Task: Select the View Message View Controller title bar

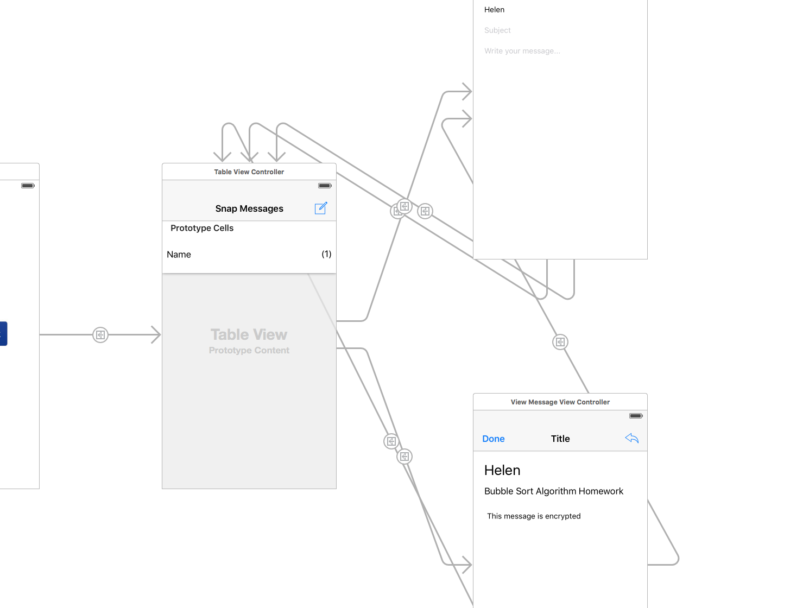Action: 560,402
